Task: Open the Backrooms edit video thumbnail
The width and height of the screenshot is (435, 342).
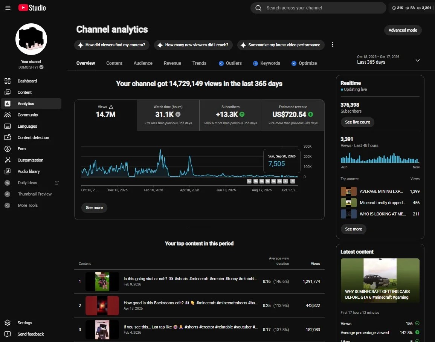Action: (102, 306)
